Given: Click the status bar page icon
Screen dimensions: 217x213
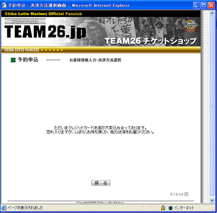Looking at the screenshot, I should click(3, 208).
